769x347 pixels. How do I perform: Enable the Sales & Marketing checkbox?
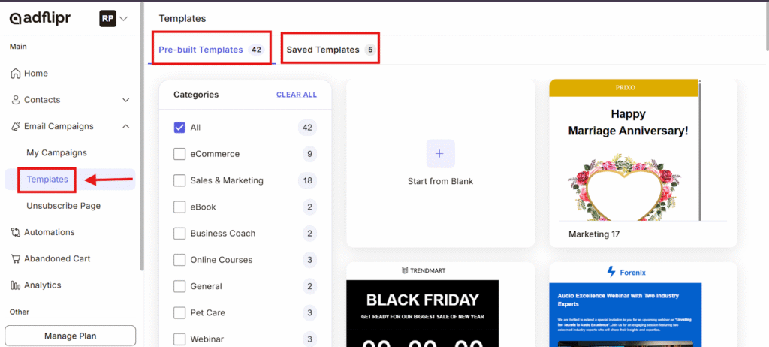click(179, 180)
